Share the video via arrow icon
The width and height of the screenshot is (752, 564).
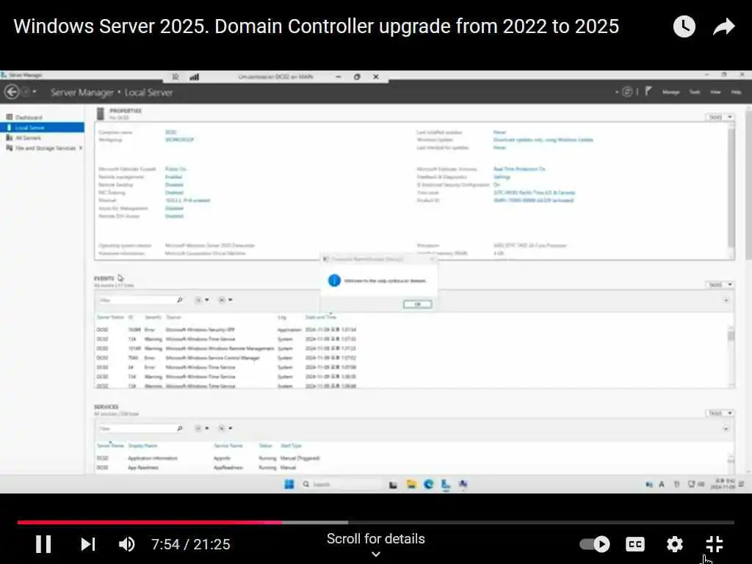point(723,26)
